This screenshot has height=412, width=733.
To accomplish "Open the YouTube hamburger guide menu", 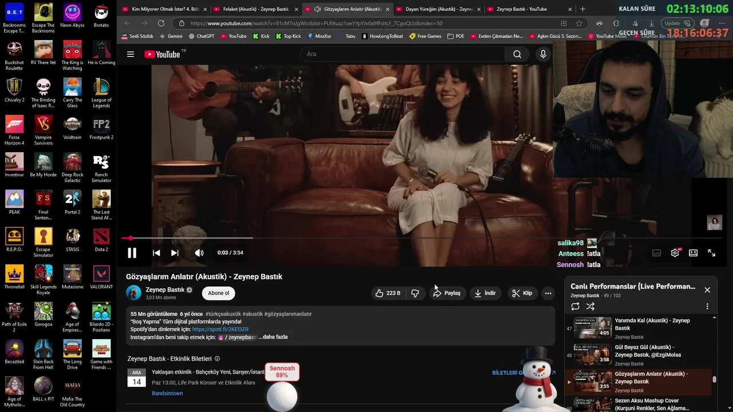I will pos(131,54).
